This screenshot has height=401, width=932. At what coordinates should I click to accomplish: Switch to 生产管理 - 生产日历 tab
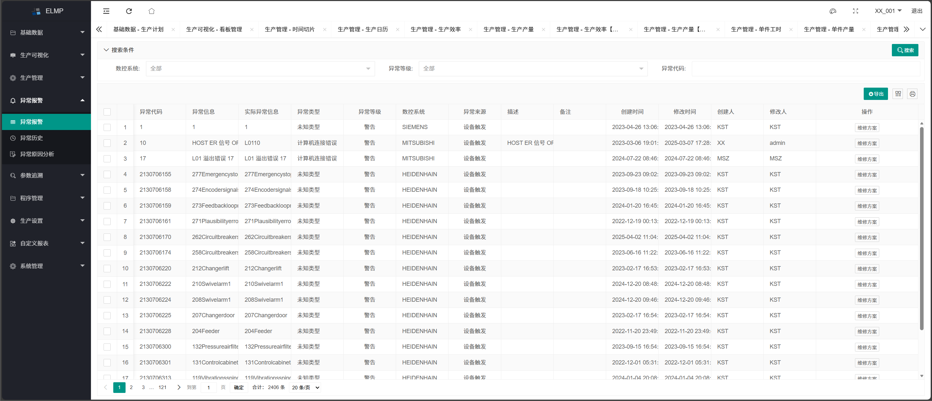[362, 30]
